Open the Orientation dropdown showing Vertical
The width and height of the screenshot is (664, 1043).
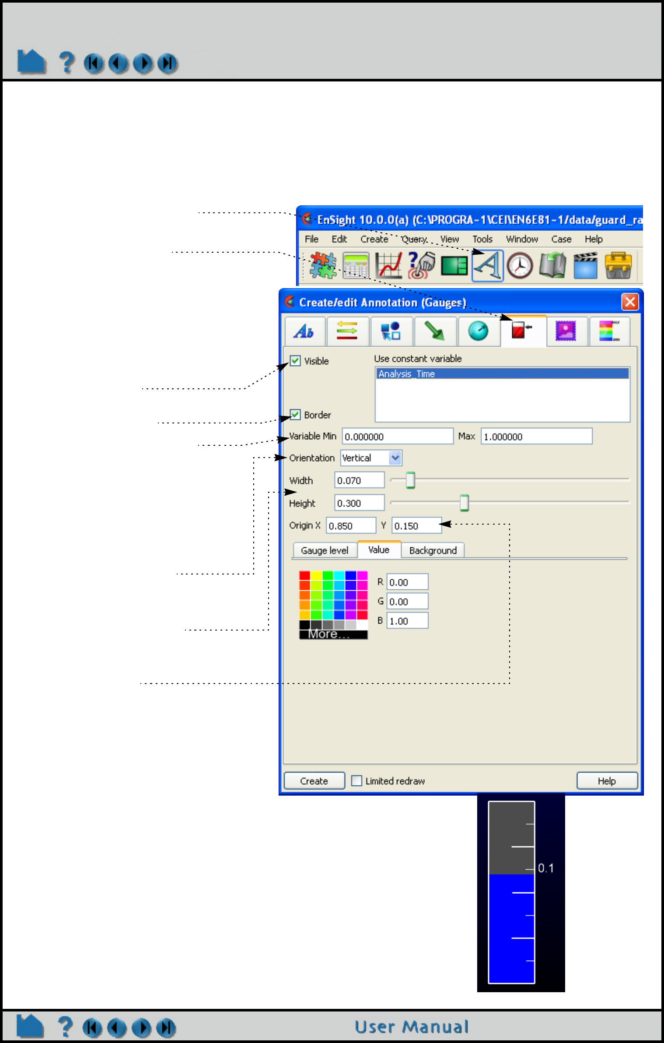pyautogui.click(x=371, y=458)
